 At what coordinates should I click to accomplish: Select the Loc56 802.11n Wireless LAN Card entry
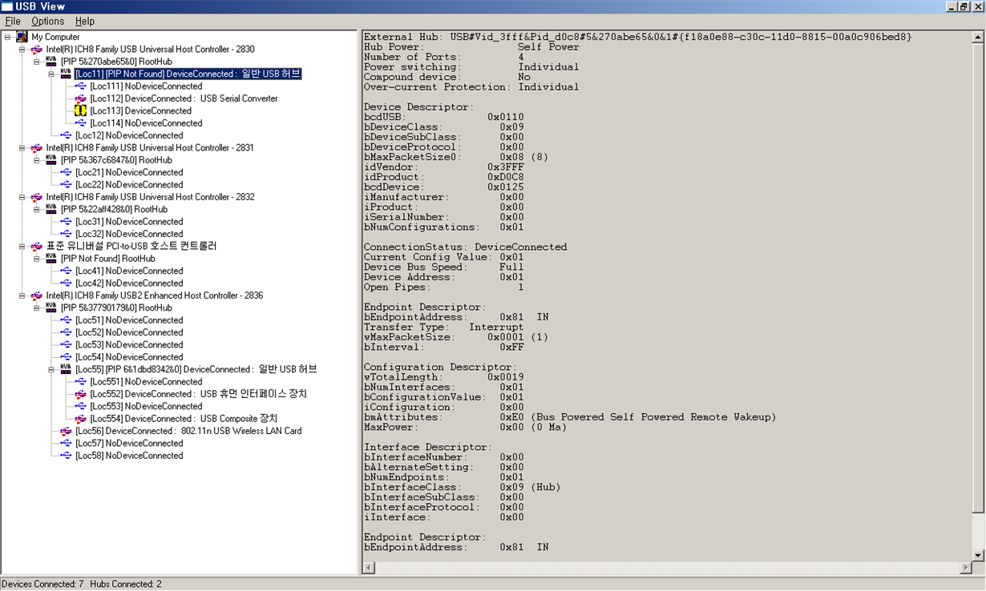(188, 431)
